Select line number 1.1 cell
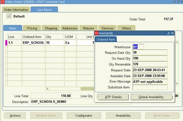This screenshot has width=183, height=121. coord(15,43)
